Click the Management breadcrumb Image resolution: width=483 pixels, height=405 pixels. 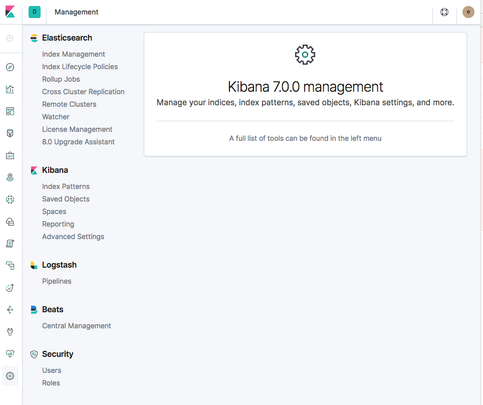pyautogui.click(x=76, y=12)
